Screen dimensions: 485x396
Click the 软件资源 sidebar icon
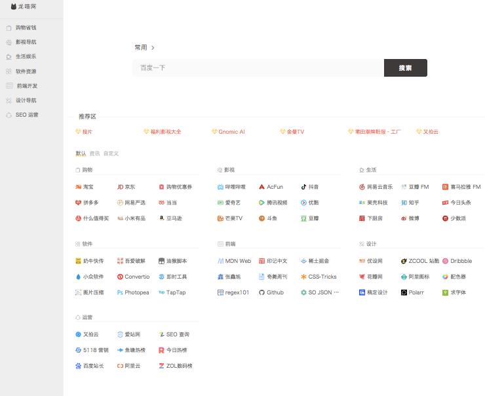pyautogui.click(x=9, y=71)
